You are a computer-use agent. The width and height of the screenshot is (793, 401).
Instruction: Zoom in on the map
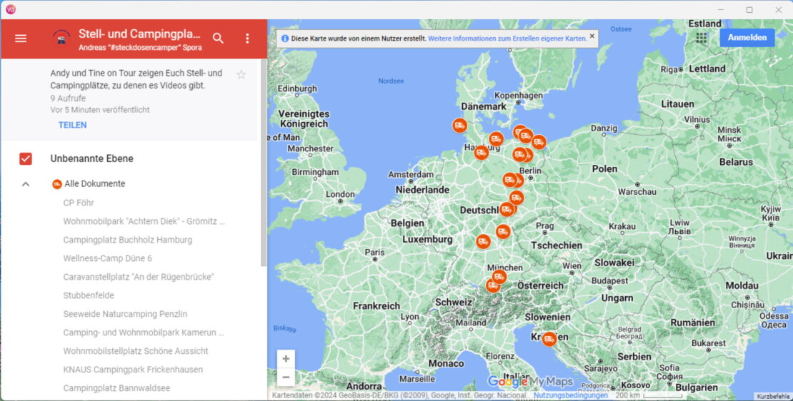(286, 359)
